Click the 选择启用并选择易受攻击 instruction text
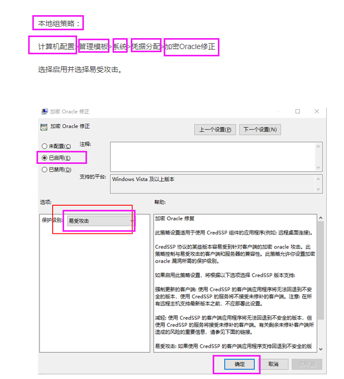The height and width of the screenshot is (379, 344). click(x=80, y=69)
